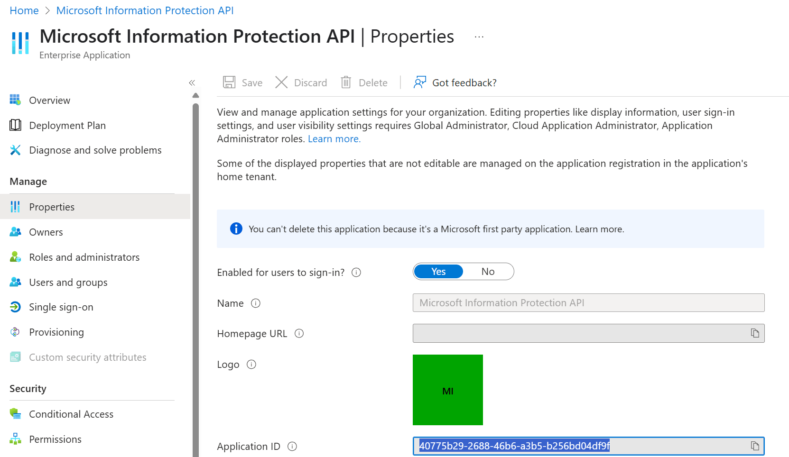
Task: Copy the Homepage URL value
Action: pos(754,333)
